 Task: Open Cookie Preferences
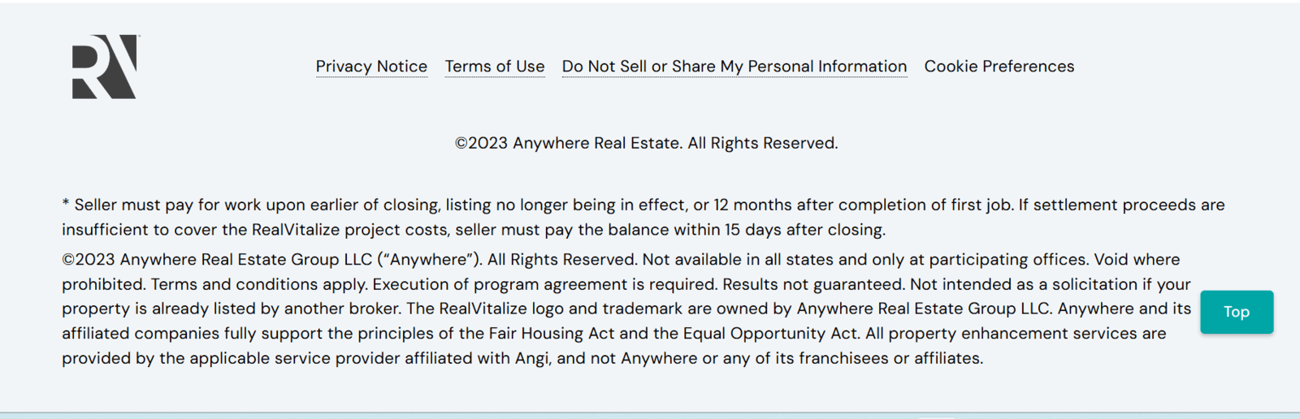click(x=999, y=67)
